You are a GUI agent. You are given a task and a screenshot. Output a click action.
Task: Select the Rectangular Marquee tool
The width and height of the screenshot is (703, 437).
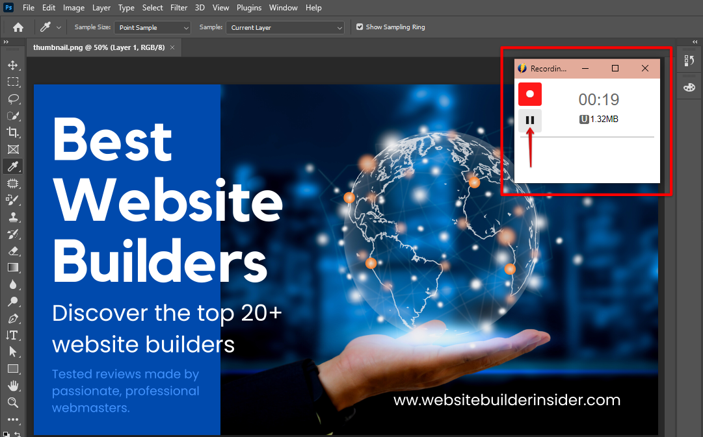(13, 82)
